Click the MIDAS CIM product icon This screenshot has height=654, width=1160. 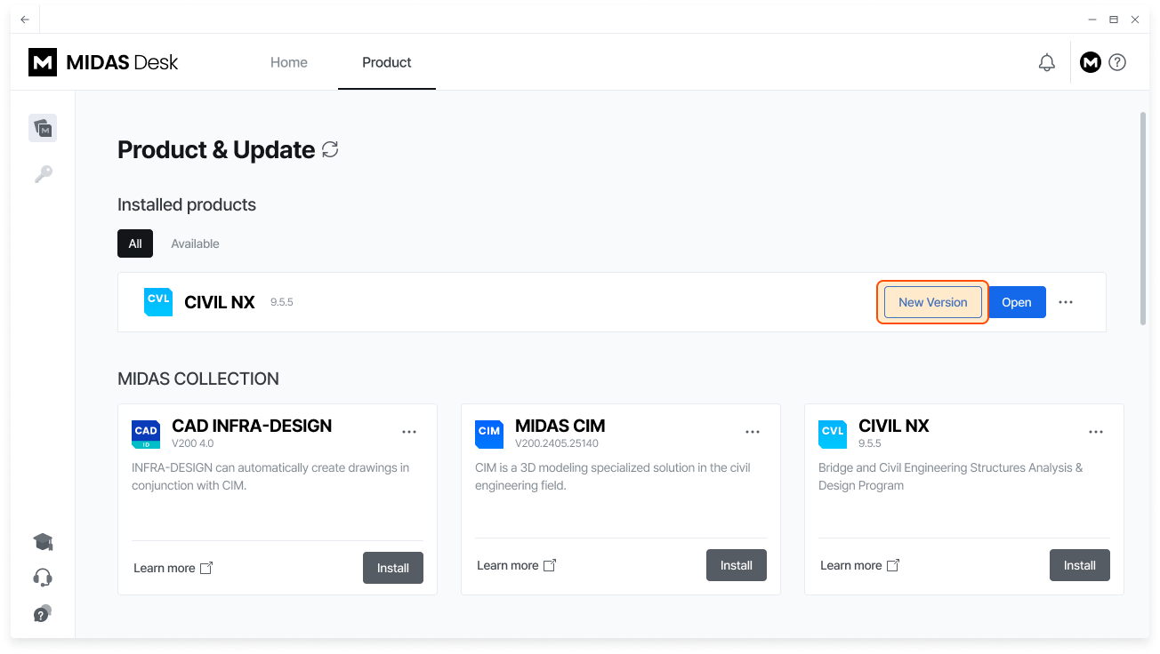(x=489, y=435)
